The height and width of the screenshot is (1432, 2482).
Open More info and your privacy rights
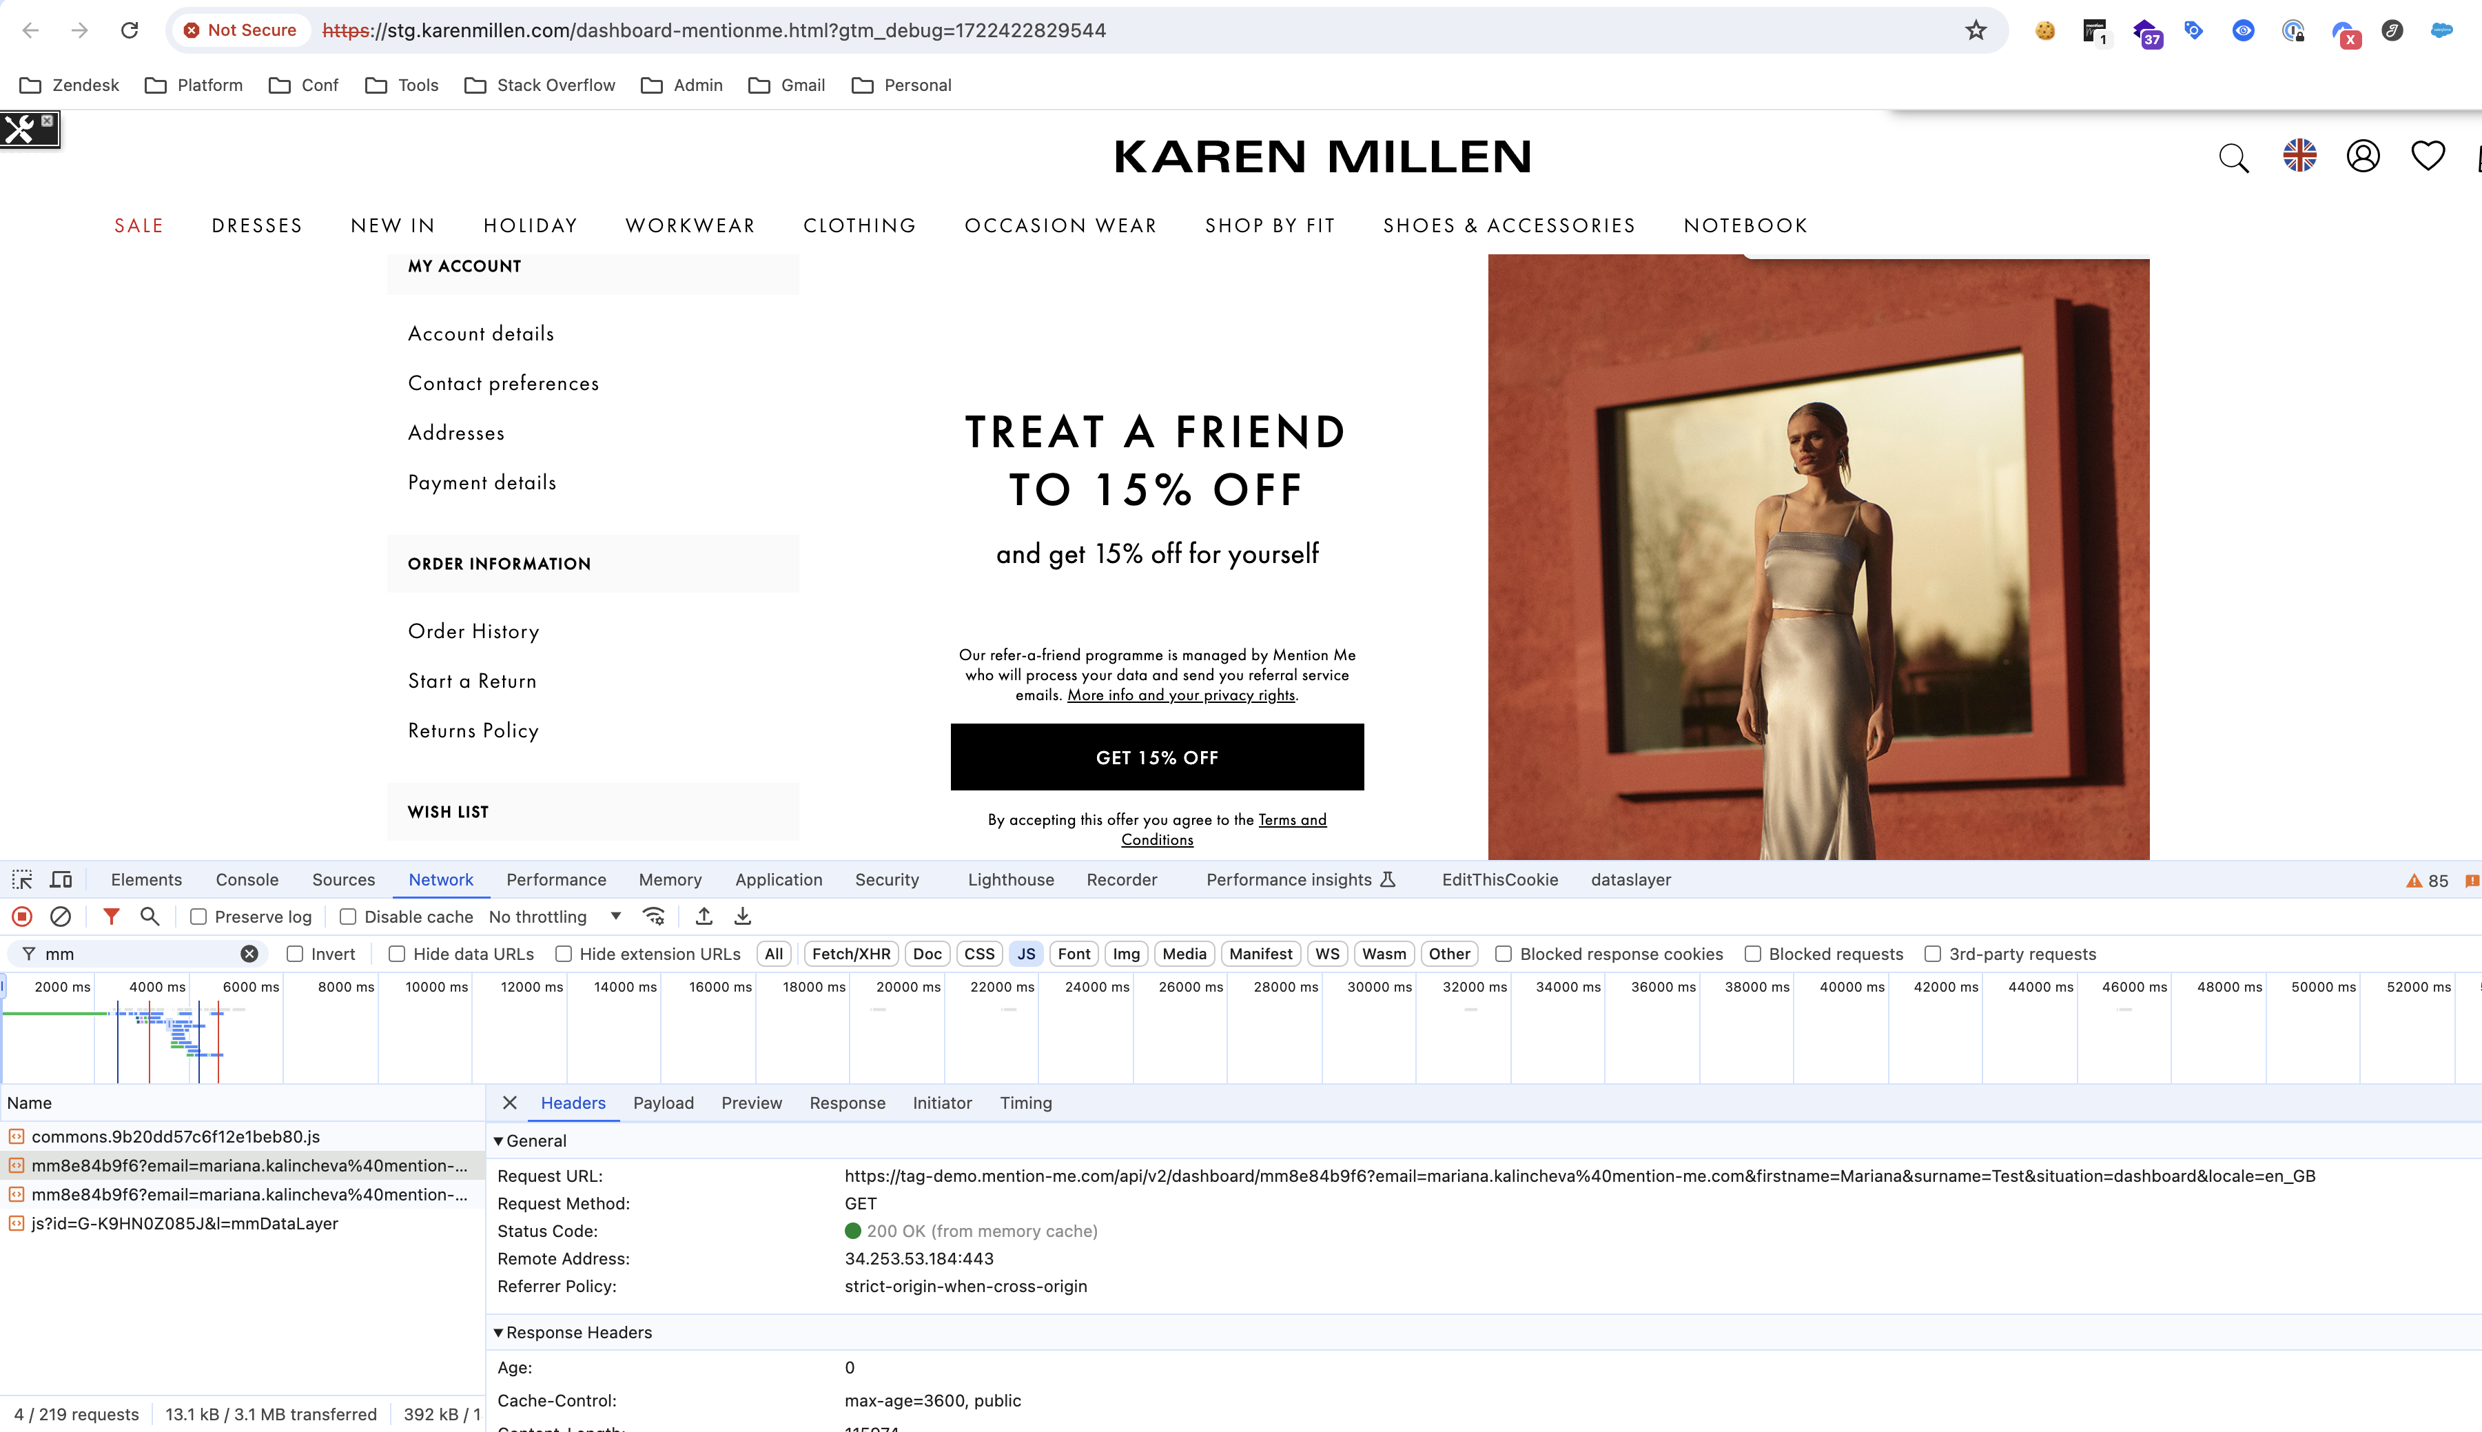[x=1181, y=695]
